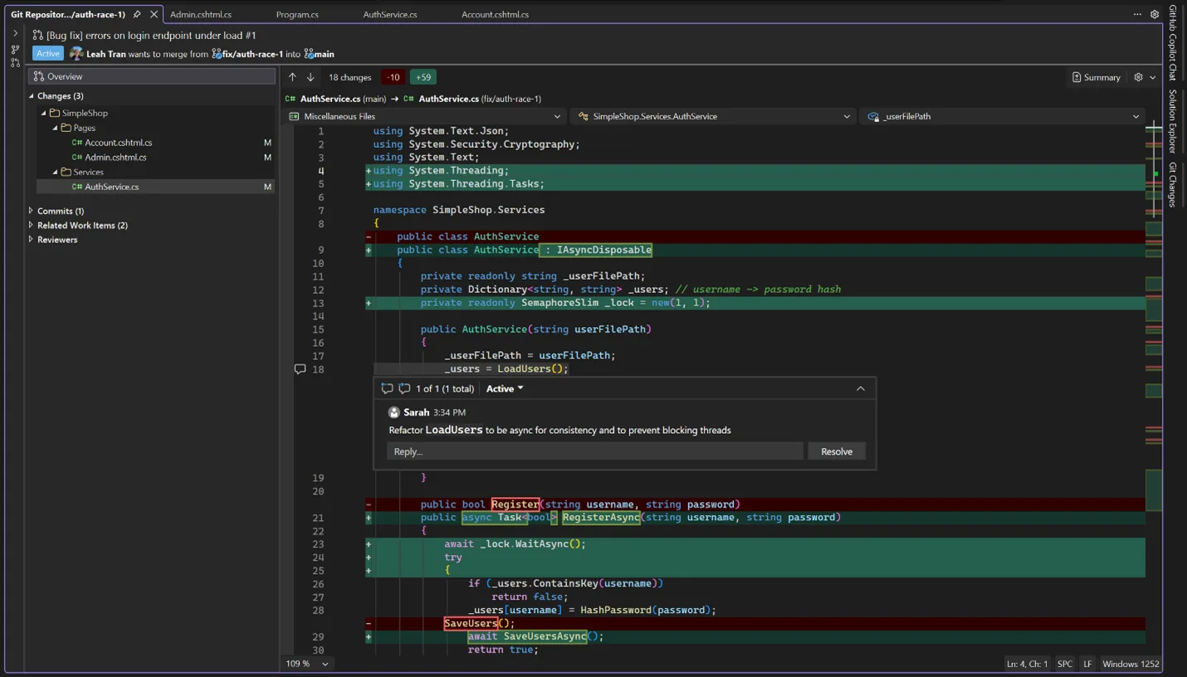
Task: Open the GitHub Copilot Chat side tab
Action: click(1173, 43)
